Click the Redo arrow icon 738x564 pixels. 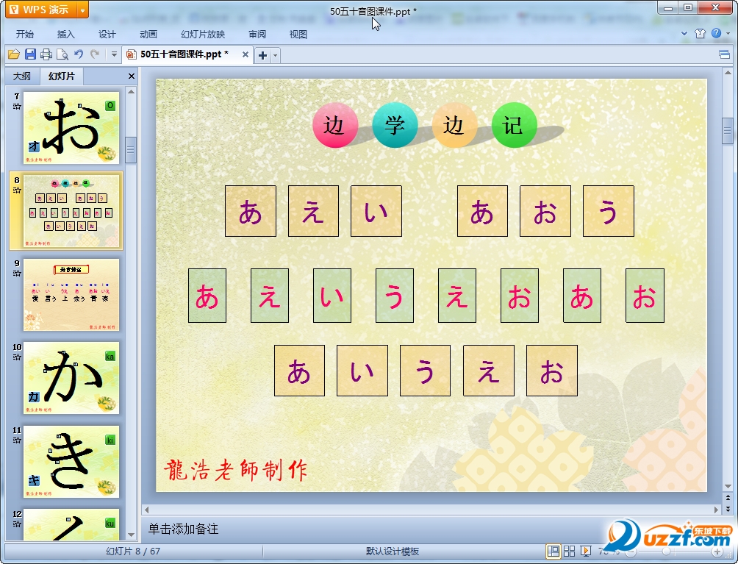(95, 54)
